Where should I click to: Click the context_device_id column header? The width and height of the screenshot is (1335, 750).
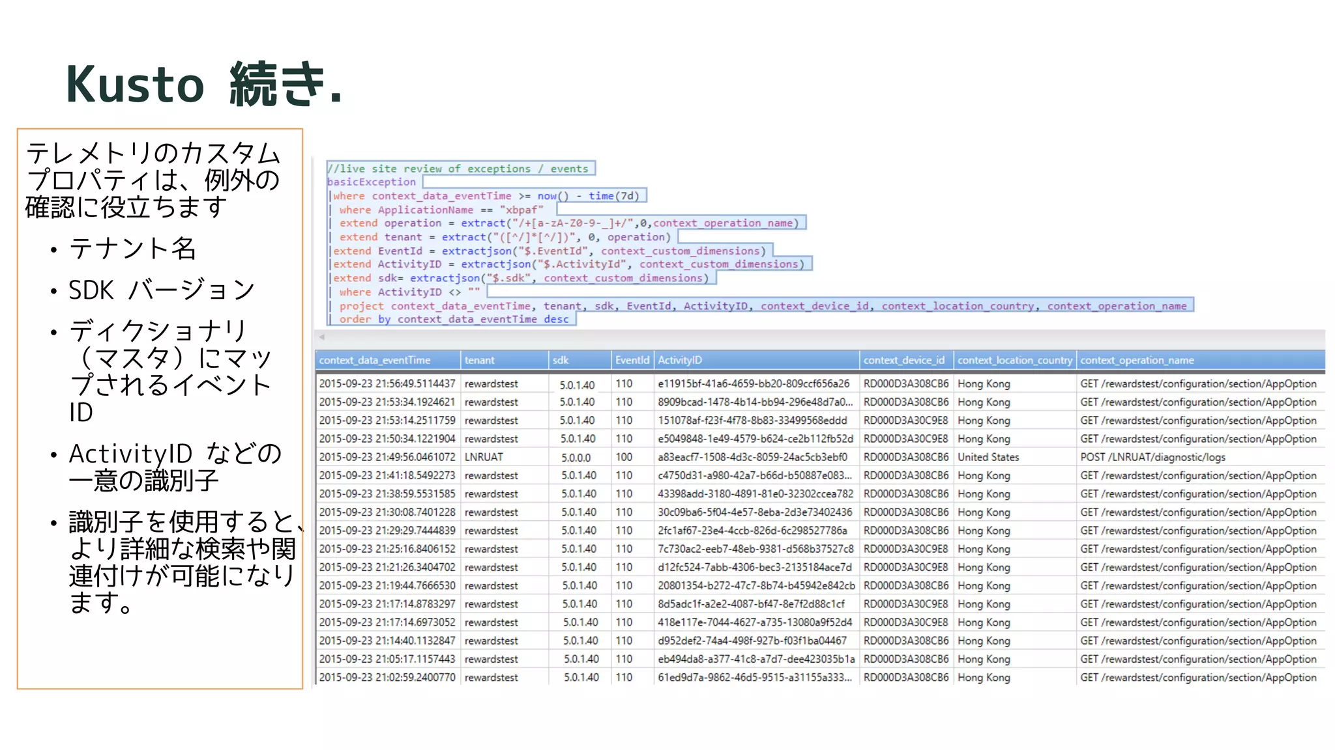903,360
